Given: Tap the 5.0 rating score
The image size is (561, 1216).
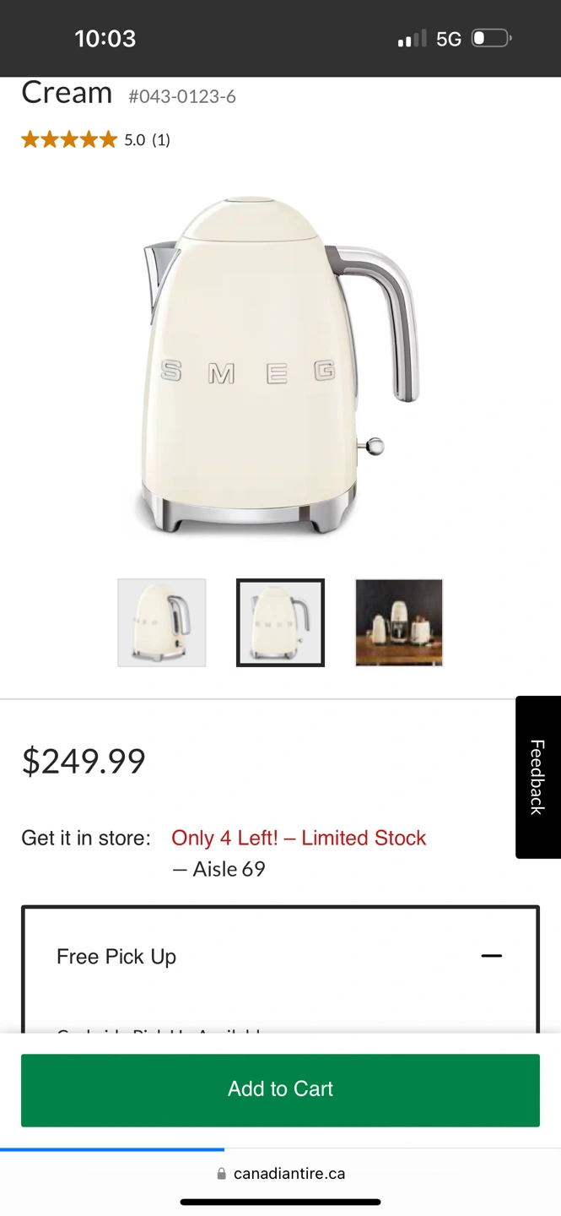Looking at the screenshot, I should [x=135, y=140].
